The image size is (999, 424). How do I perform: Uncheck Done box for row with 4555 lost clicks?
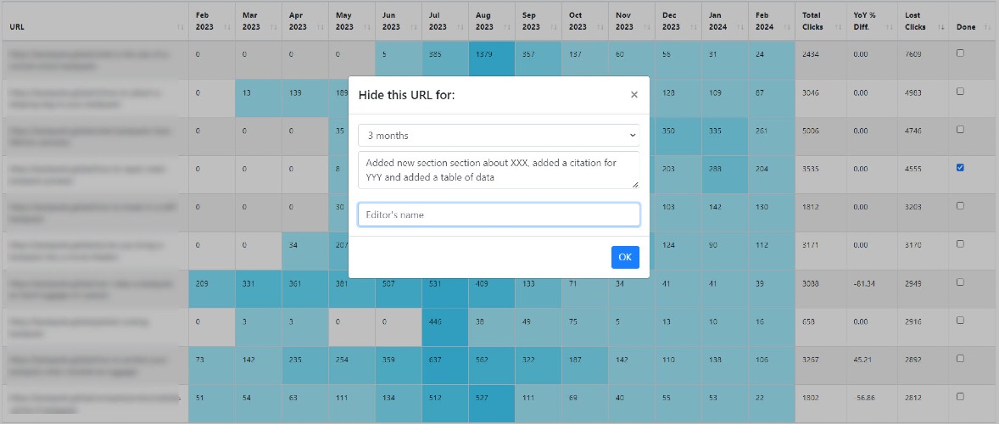pyautogui.click(x=960, y=168)
